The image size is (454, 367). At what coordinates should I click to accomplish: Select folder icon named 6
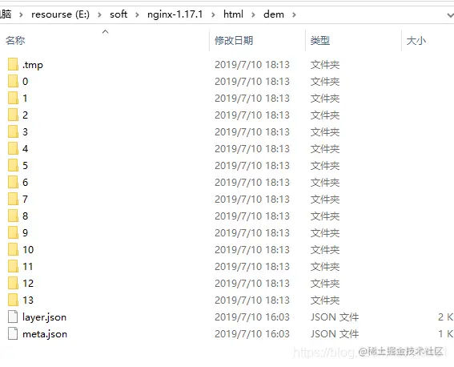point(13,182)
